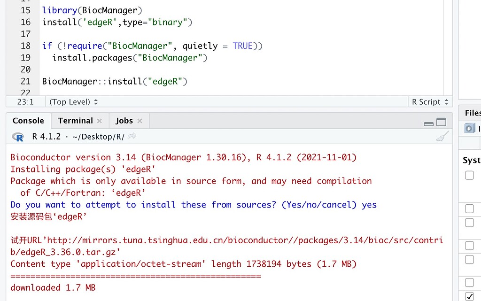
Task: Switch to the Console tab
Action: [x=28, y=121]
